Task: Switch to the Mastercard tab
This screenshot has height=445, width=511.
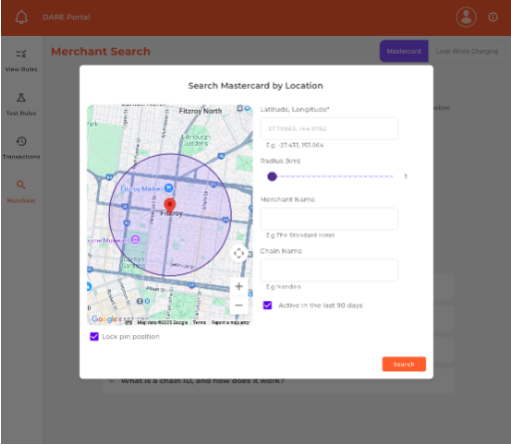Action: 403,51
